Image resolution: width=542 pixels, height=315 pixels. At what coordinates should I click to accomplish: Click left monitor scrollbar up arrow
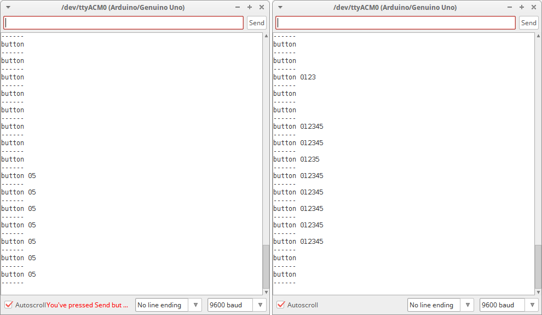point(266,36)
